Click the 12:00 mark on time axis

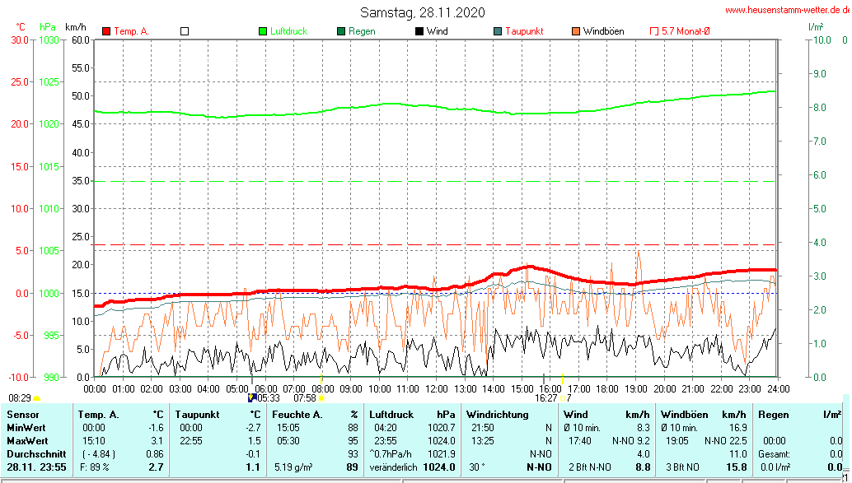(436, 388)
